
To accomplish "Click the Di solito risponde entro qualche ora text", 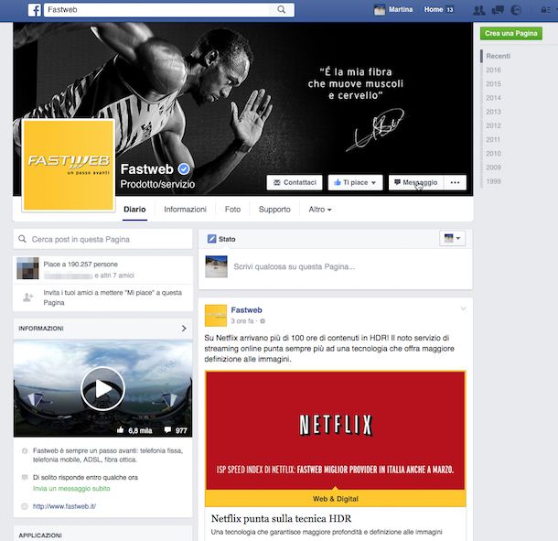I will pyautogui.click(x=85, y=477).
